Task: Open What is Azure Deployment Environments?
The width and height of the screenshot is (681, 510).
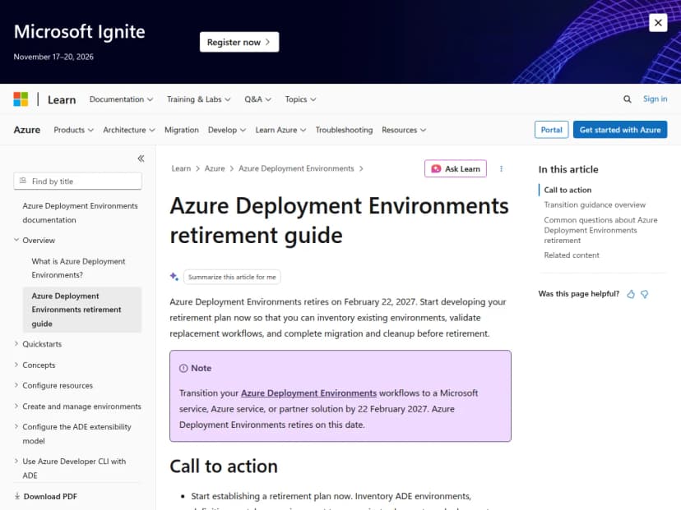Action: (x=78, y=268)
